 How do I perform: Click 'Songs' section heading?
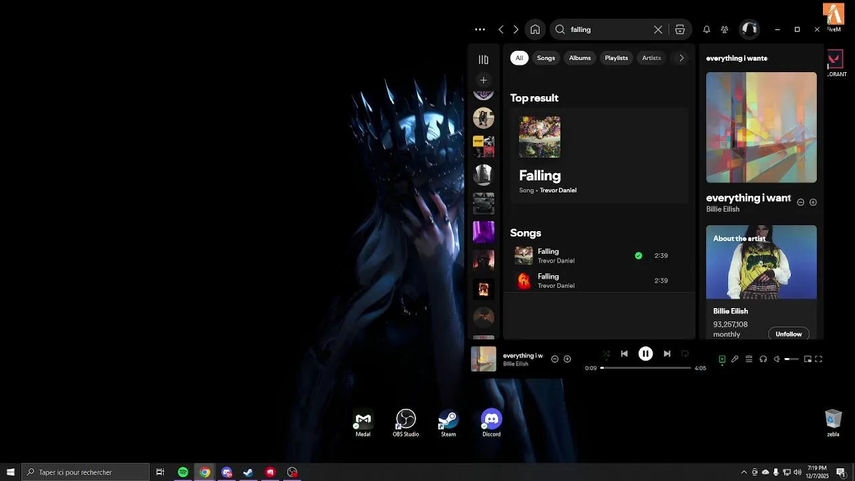click(526, 232)
